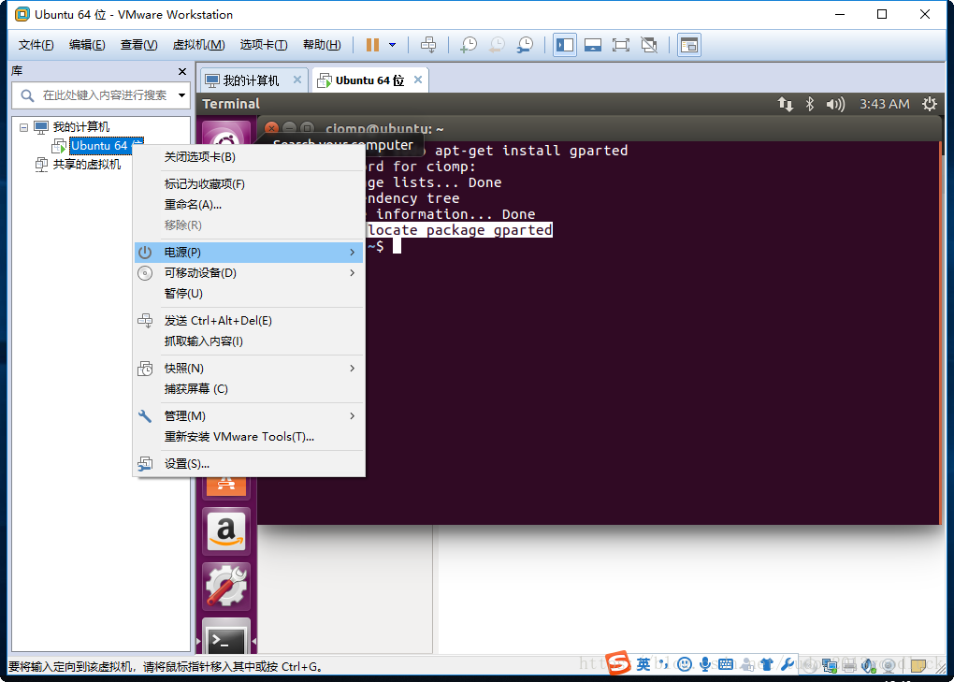Switch to the Ubuntu 64 位 tab
The height and width of the screenshot is (682, 954).
click(369, 80)
